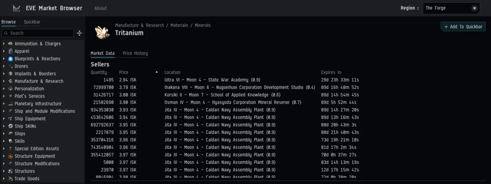Screen dimensions: 491x184
Task: Open the Region dropdown showing The Forge
Action: (451, 8)
